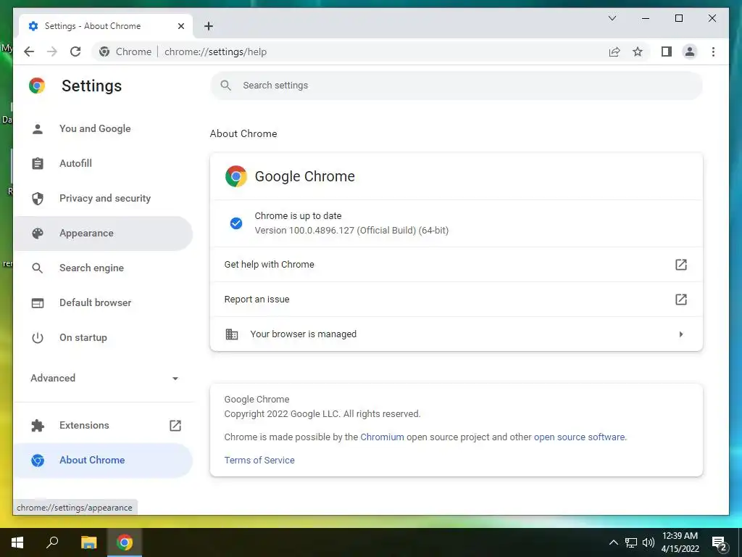742x557 pixels.
Task: Open the tab search chevron
Action: click(x=612, y=18)
